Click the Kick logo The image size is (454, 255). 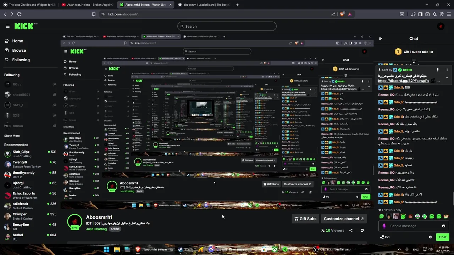[x=26, y=26]
